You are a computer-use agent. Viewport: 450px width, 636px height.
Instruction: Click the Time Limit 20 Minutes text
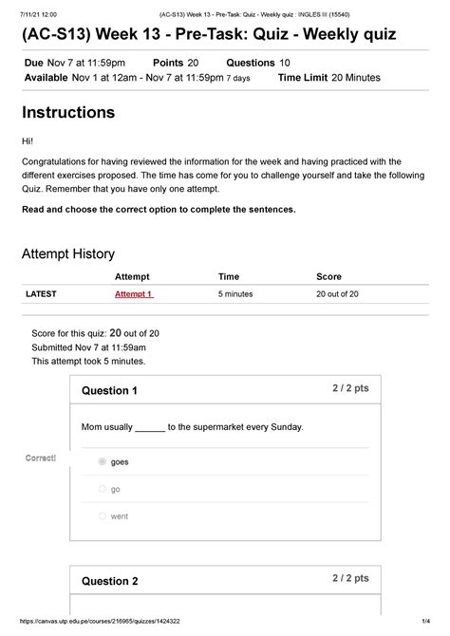[329, 78]
